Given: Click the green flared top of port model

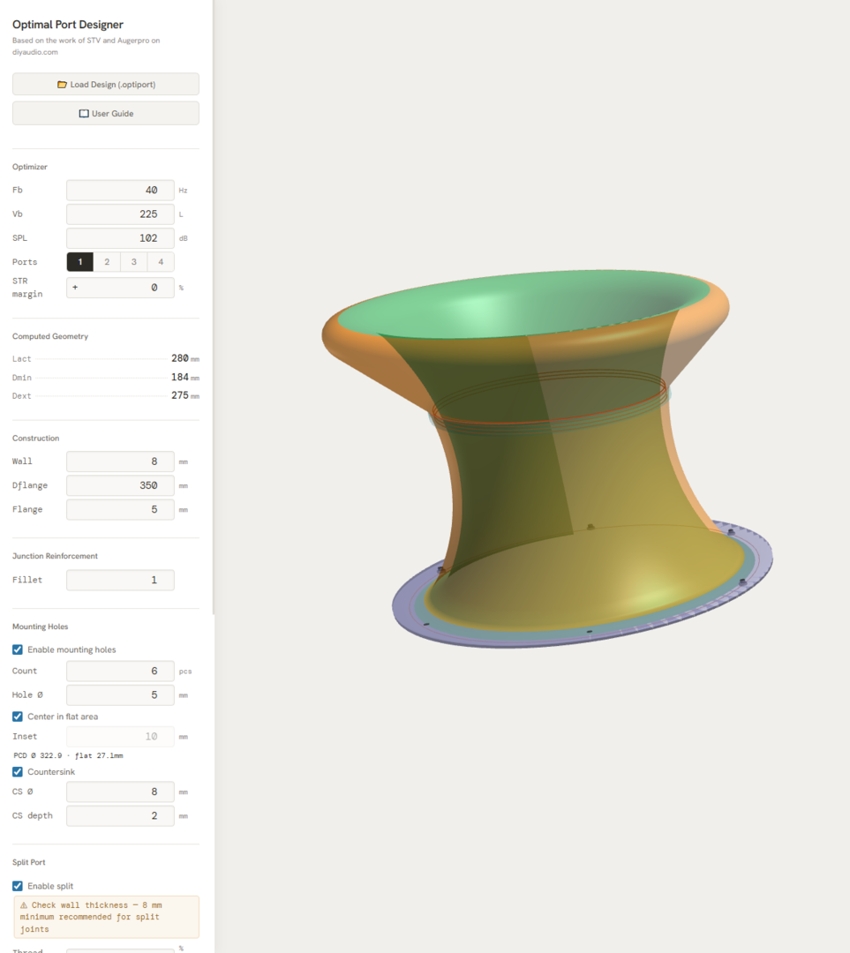Looking at the screenshot, I should coord(523,304).
